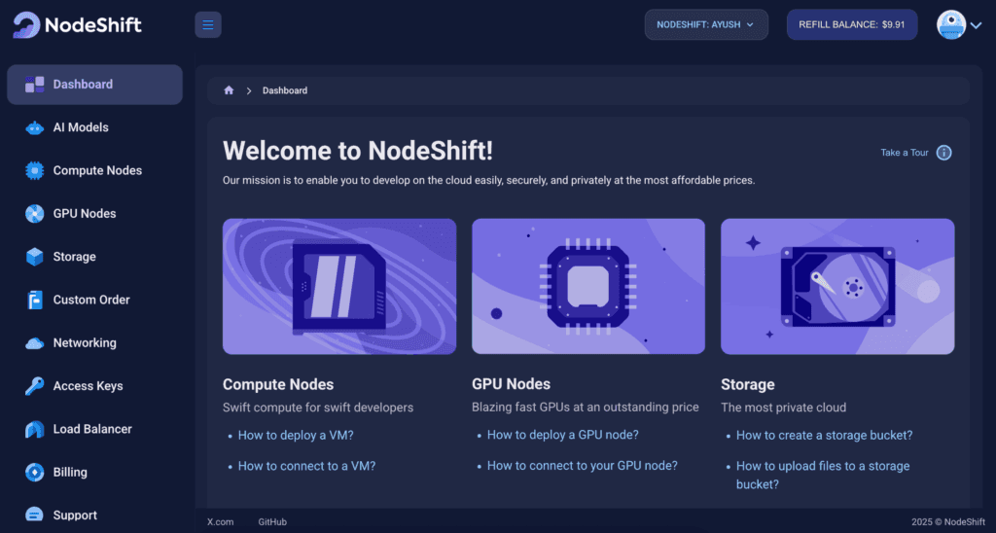Click the Access Keys key icon
Screen dimensions: 996x533
(x=35, y=386)
